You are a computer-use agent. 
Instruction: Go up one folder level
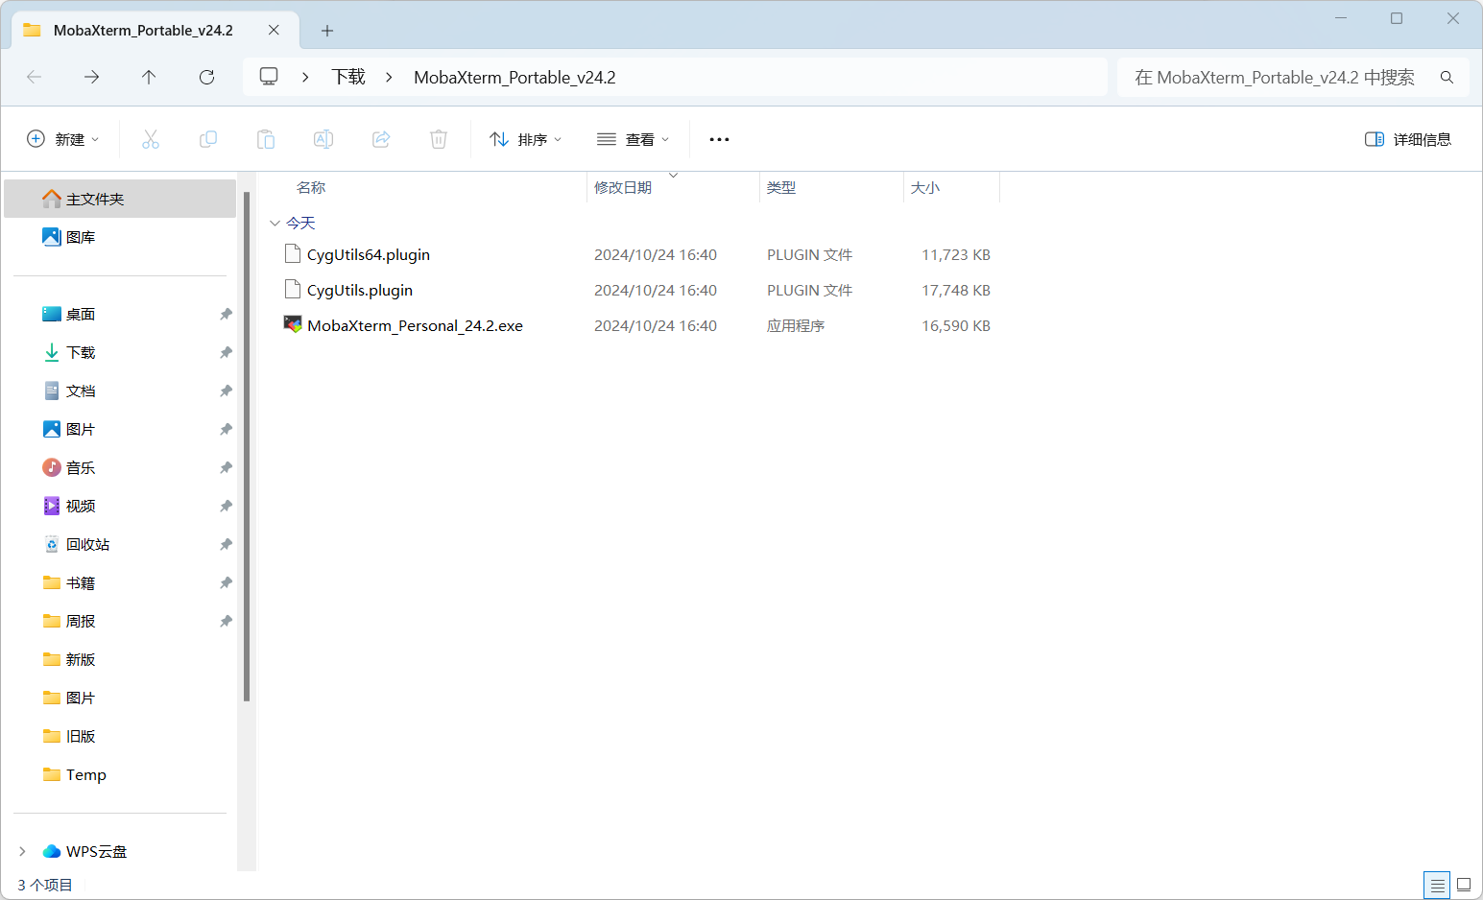tap(149, 77)
